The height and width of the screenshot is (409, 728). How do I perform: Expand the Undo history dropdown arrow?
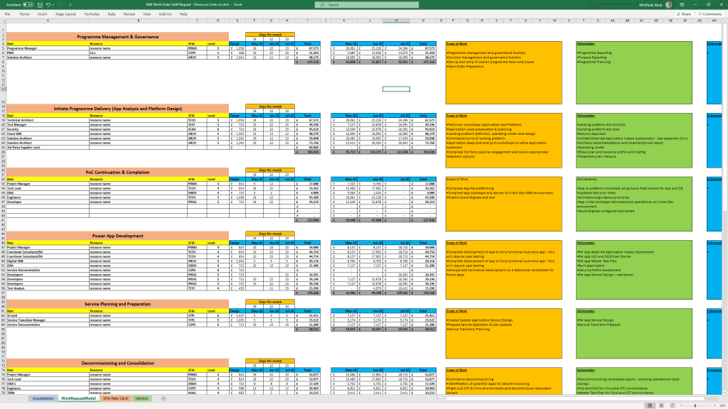(52, 4)
